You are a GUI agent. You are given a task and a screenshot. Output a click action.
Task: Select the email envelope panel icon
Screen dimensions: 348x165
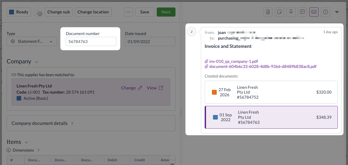coord(314,12)
